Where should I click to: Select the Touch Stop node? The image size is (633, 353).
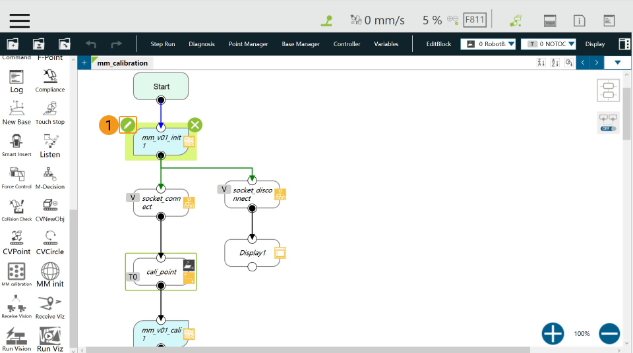[x=50, y=113]
